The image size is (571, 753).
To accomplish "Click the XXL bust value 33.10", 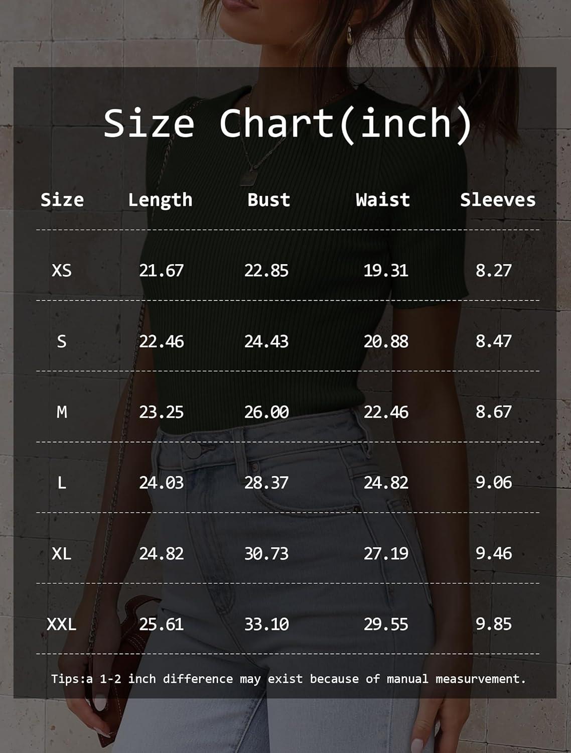I will pos(266,624).
